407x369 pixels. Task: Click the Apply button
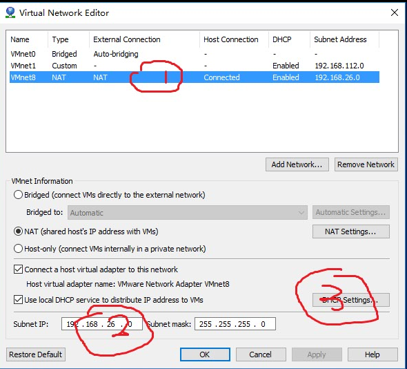click(317, 354)
